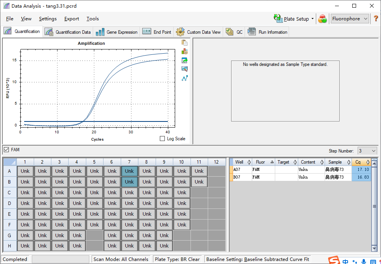The height and width of the screenshot is (264, 381).
Task: Click the threshold line on the chart
Action: [x=96, y=121]
